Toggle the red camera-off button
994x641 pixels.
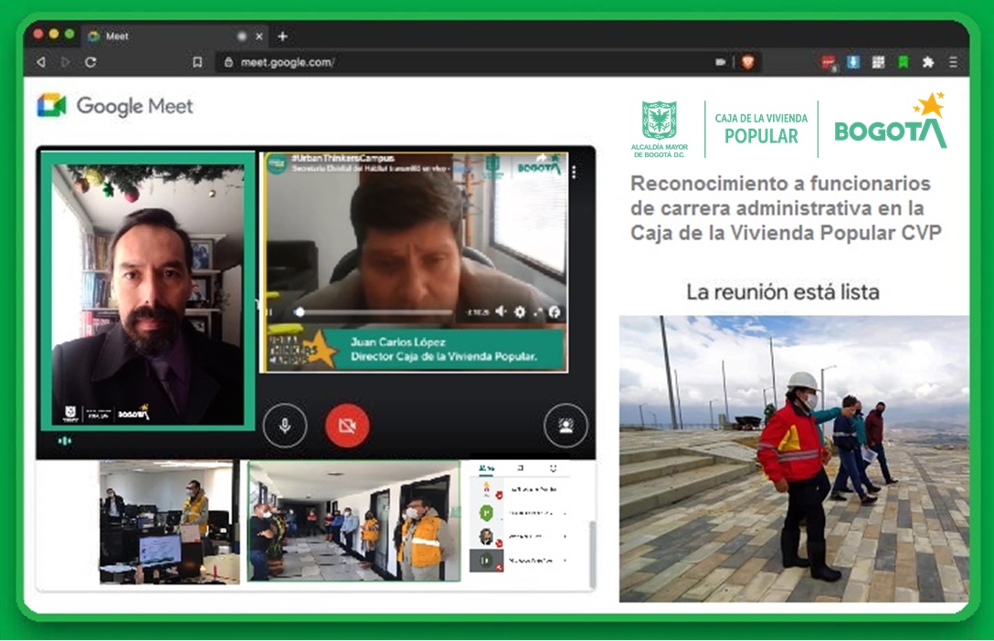click(347, 426)
